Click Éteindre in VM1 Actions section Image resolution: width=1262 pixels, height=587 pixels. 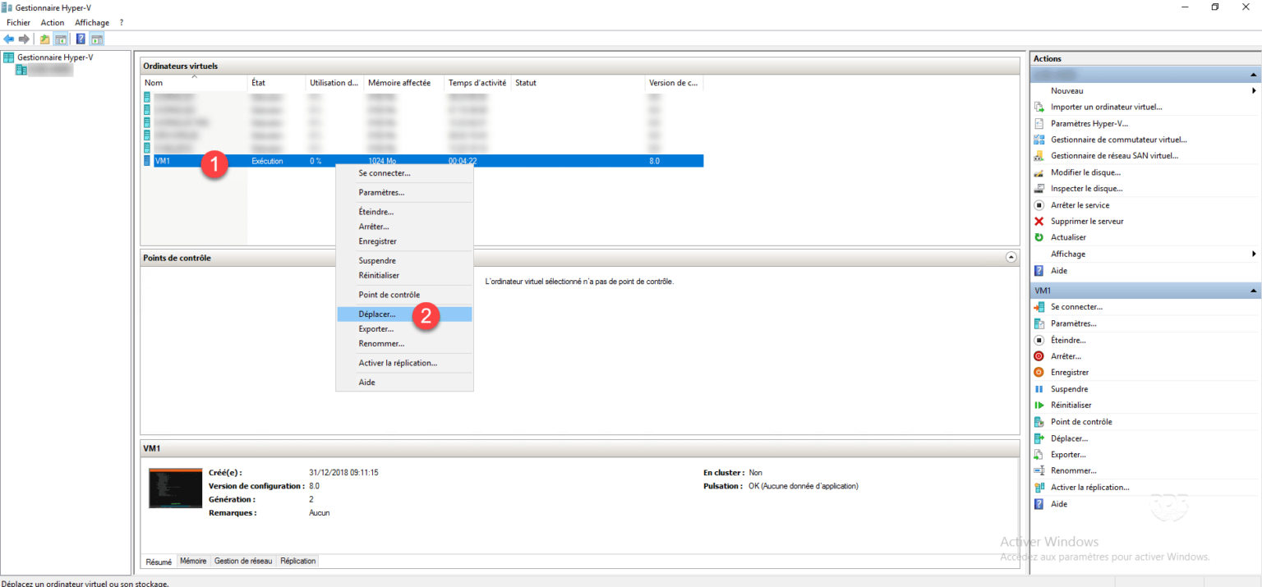pos(1068,340)
